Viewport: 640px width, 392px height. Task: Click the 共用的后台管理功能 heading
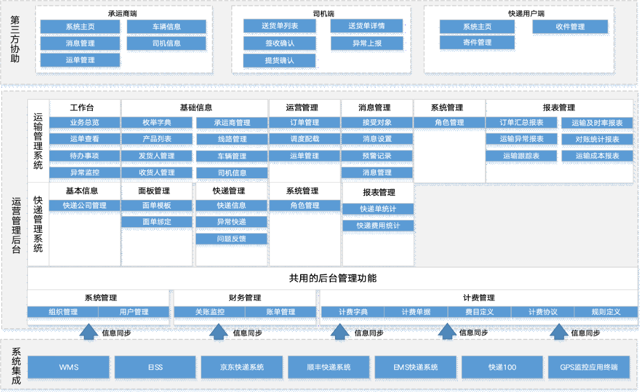333,278
